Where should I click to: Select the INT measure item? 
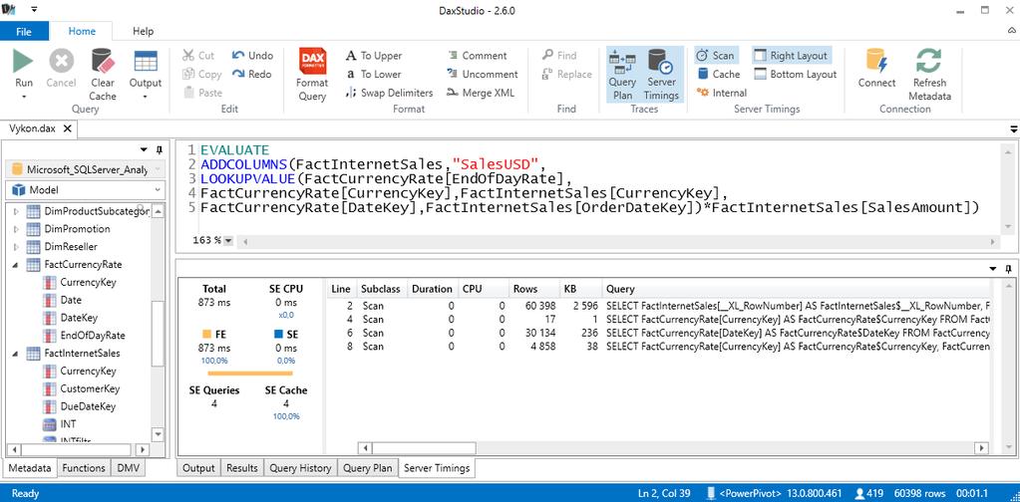tap(69, 424)
